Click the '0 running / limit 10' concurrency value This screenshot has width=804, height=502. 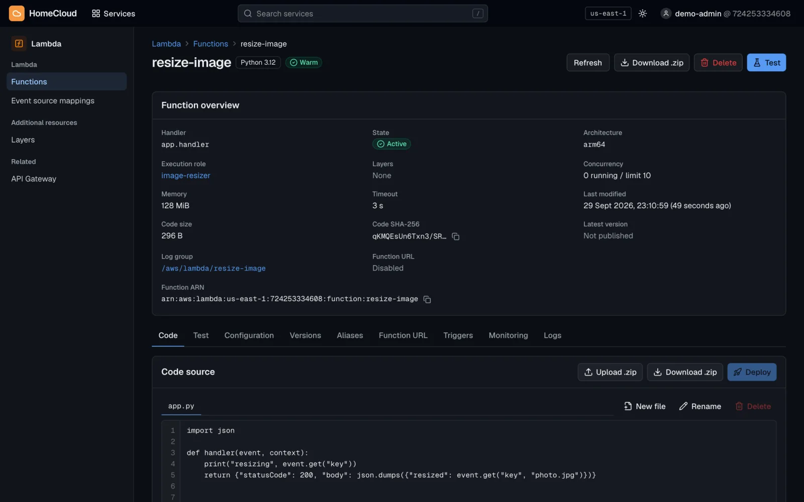click(617, 176)
